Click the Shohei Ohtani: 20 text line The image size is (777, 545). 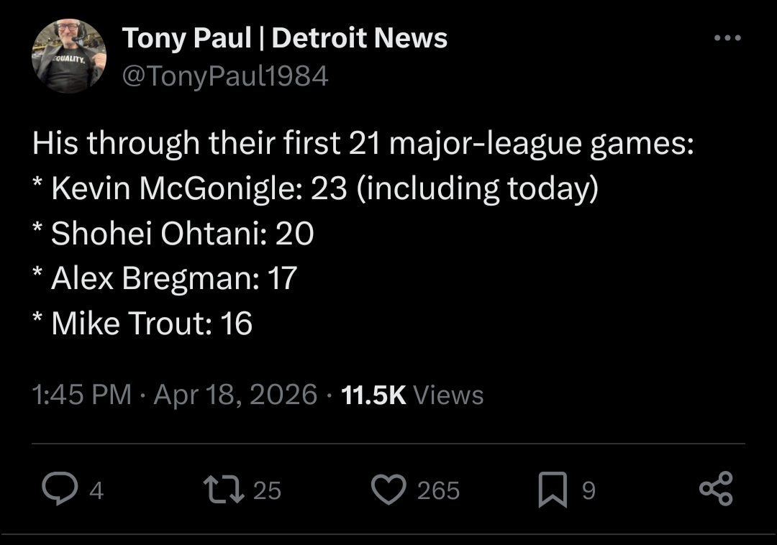[175, 233]
